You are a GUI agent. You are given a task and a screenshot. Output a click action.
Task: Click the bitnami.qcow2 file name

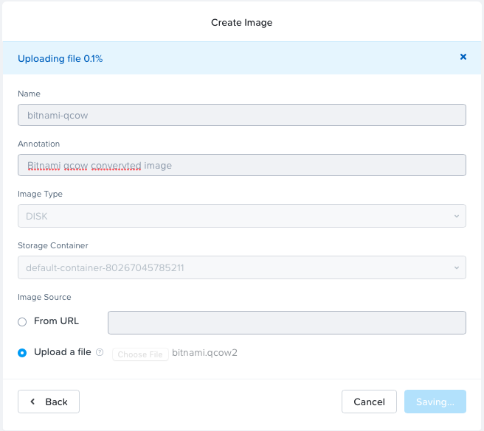click(x=204, y=353)
